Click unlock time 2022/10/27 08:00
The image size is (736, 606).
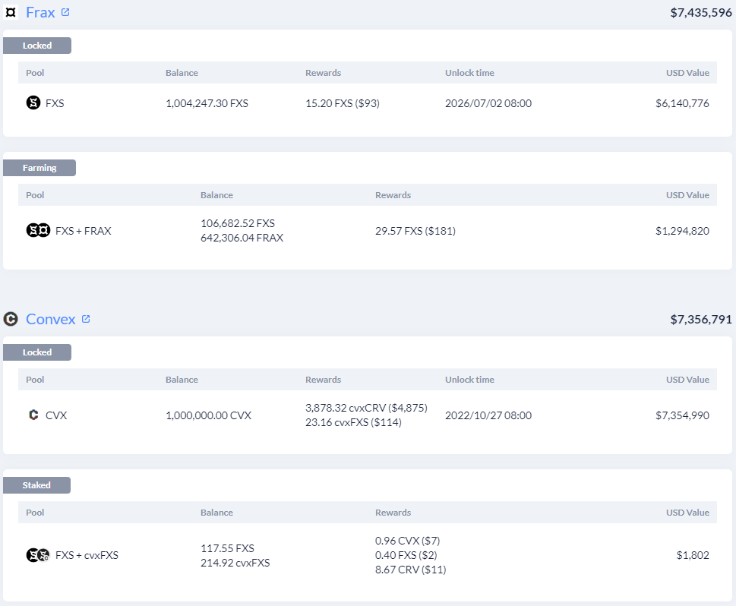click(x=488, y=415)
